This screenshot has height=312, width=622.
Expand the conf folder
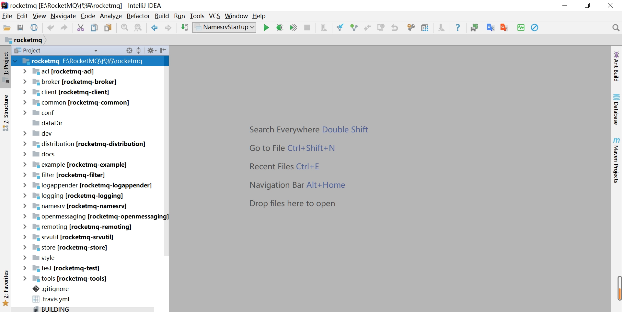(x=25, y=113)
